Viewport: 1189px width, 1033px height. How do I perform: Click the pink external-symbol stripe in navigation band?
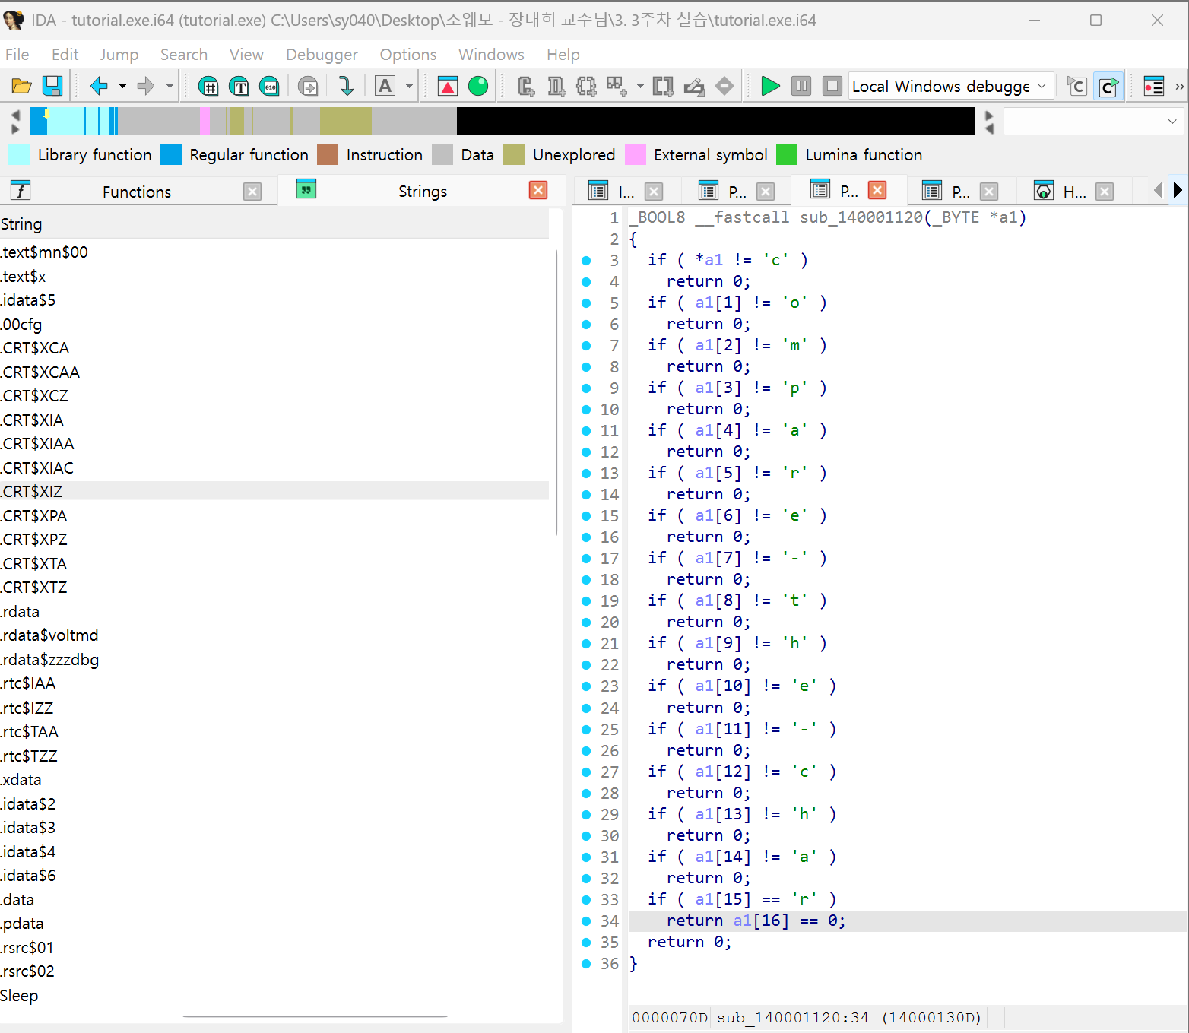(205, 122)
